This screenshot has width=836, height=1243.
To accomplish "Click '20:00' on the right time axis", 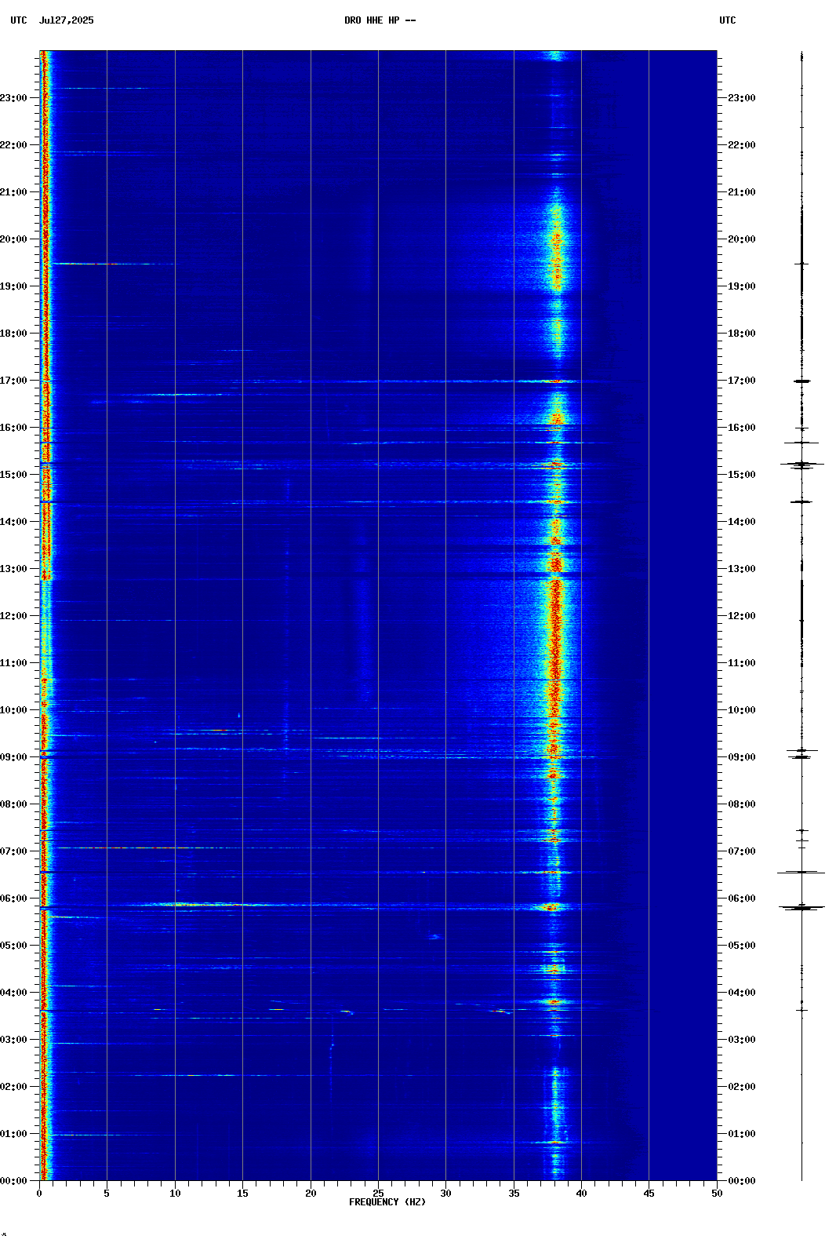I will 742,239.
